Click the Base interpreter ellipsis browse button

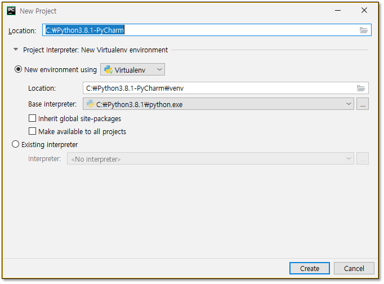click(x=363, y=104)
